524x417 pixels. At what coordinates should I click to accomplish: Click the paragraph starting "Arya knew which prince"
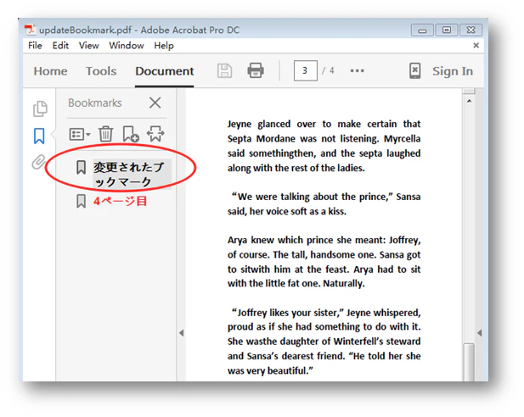click(x=324, y=262)
